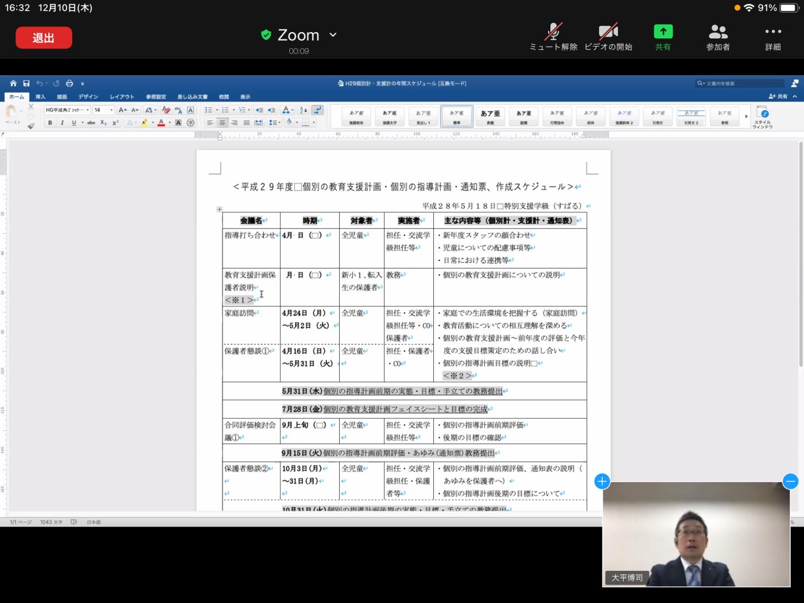Click the Undo icon
The height and width of the screenshot is (603, 804).
tap(39, 83)
